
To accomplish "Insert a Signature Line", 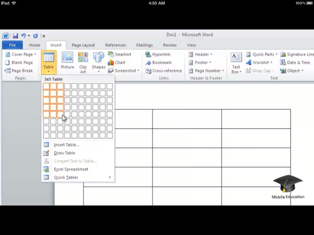I will pos(297,55).
